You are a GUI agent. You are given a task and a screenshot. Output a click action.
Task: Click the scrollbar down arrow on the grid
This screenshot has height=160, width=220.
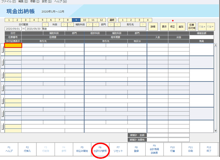215,131
